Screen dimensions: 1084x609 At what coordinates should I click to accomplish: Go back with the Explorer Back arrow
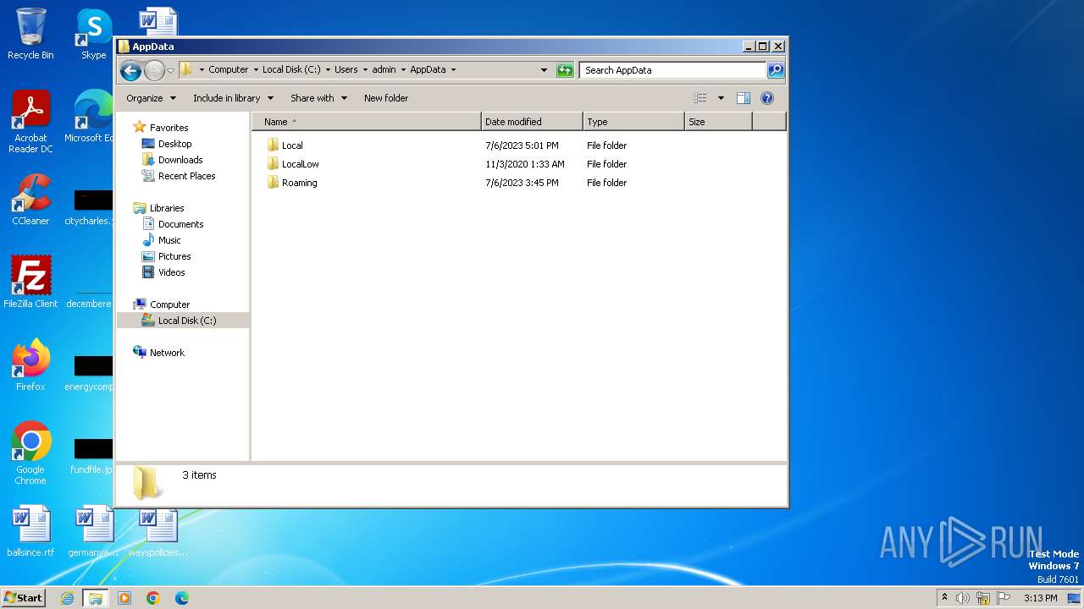click(130, 70)
